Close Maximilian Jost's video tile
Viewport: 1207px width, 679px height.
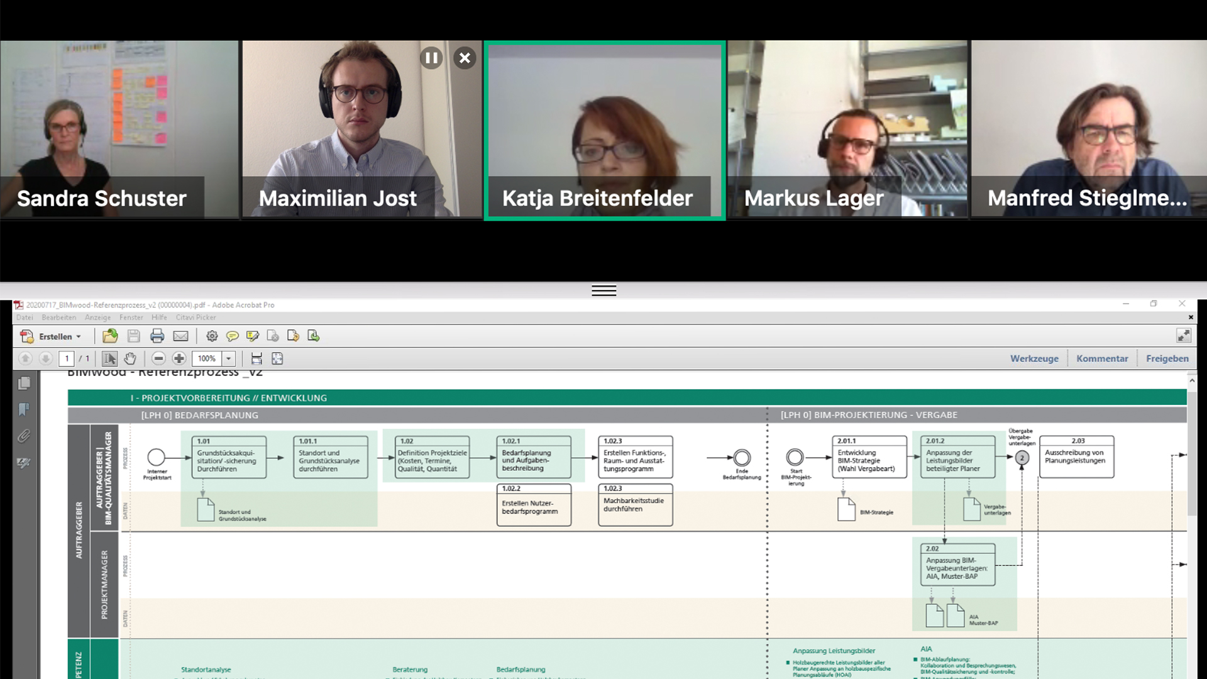coord(465,58)
